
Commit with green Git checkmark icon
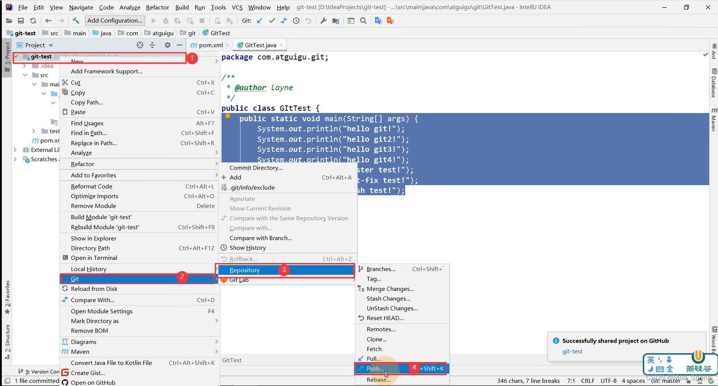(x=272, y=21)
